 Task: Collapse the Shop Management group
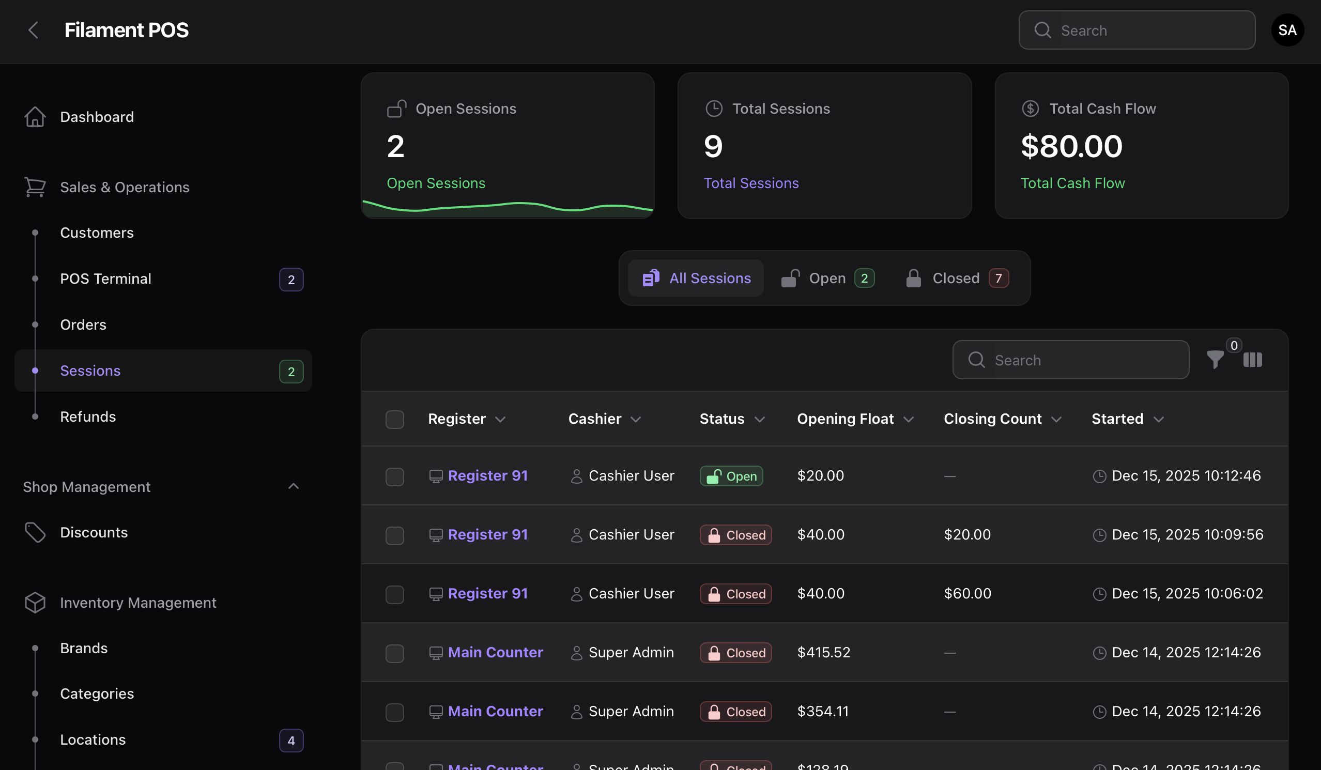pyautogui.click(x=293, y=486)
